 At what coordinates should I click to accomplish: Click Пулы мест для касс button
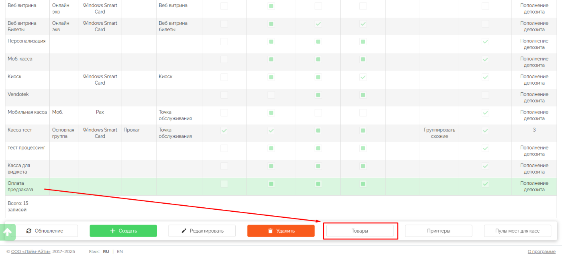click(x=517, y=231)
